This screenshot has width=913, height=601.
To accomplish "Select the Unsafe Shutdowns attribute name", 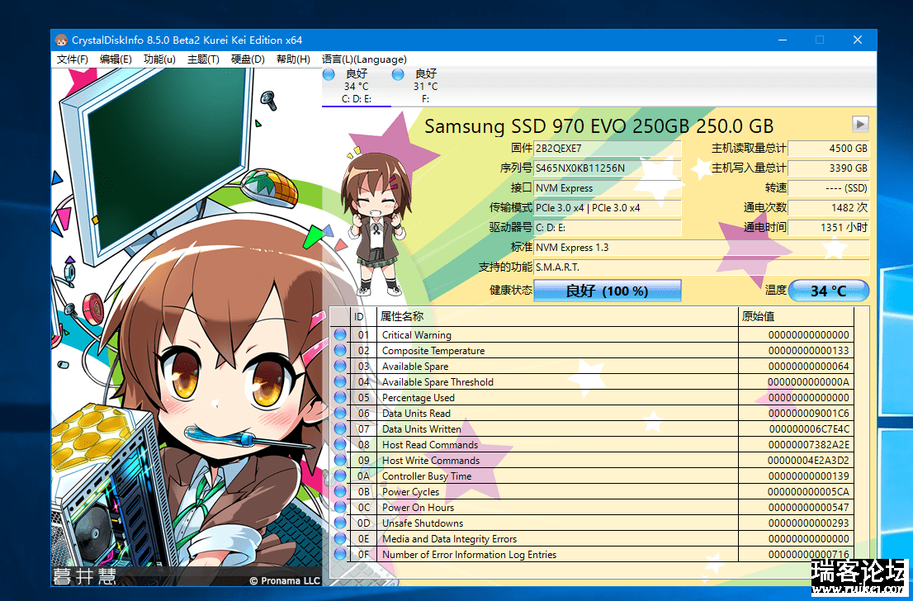I will point(423,523).
